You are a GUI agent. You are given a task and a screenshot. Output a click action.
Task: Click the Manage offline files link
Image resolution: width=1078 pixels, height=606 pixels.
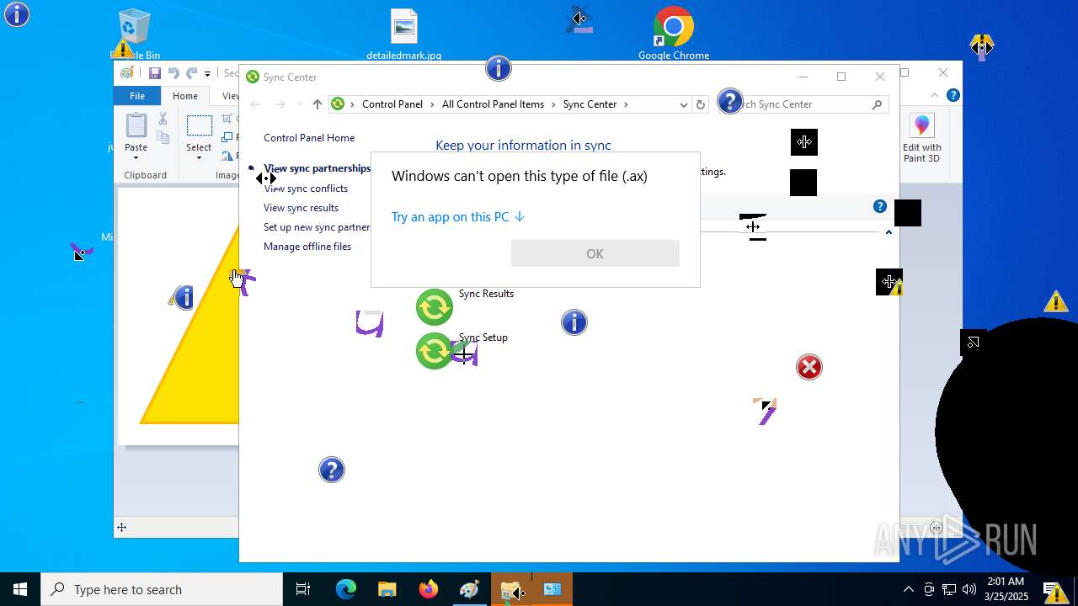pyautogui.click(x=307, y=247)
